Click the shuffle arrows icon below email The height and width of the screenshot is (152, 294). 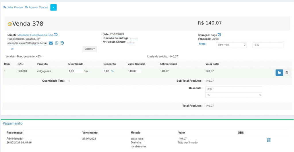tap(12, 49)
